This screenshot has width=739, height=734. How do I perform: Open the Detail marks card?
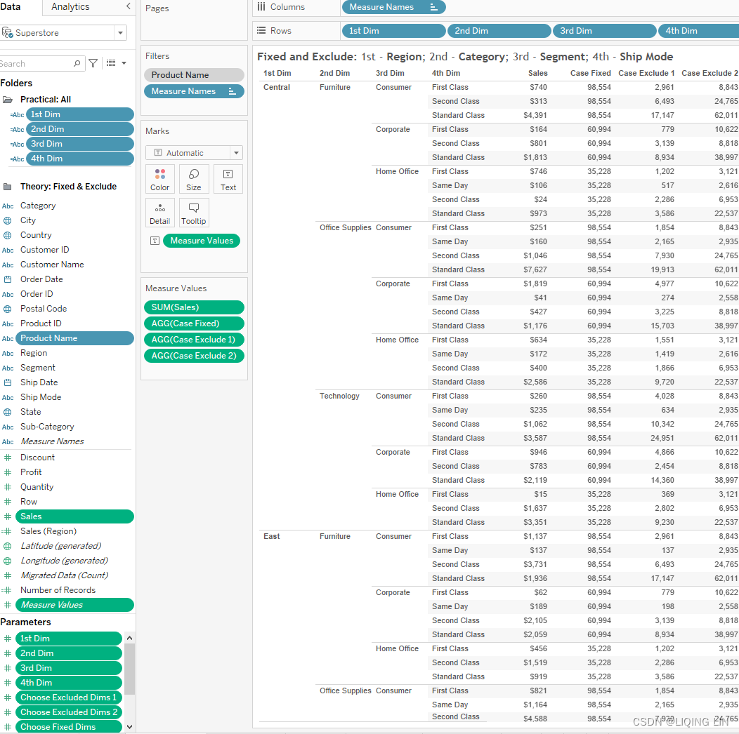(159, 213)
